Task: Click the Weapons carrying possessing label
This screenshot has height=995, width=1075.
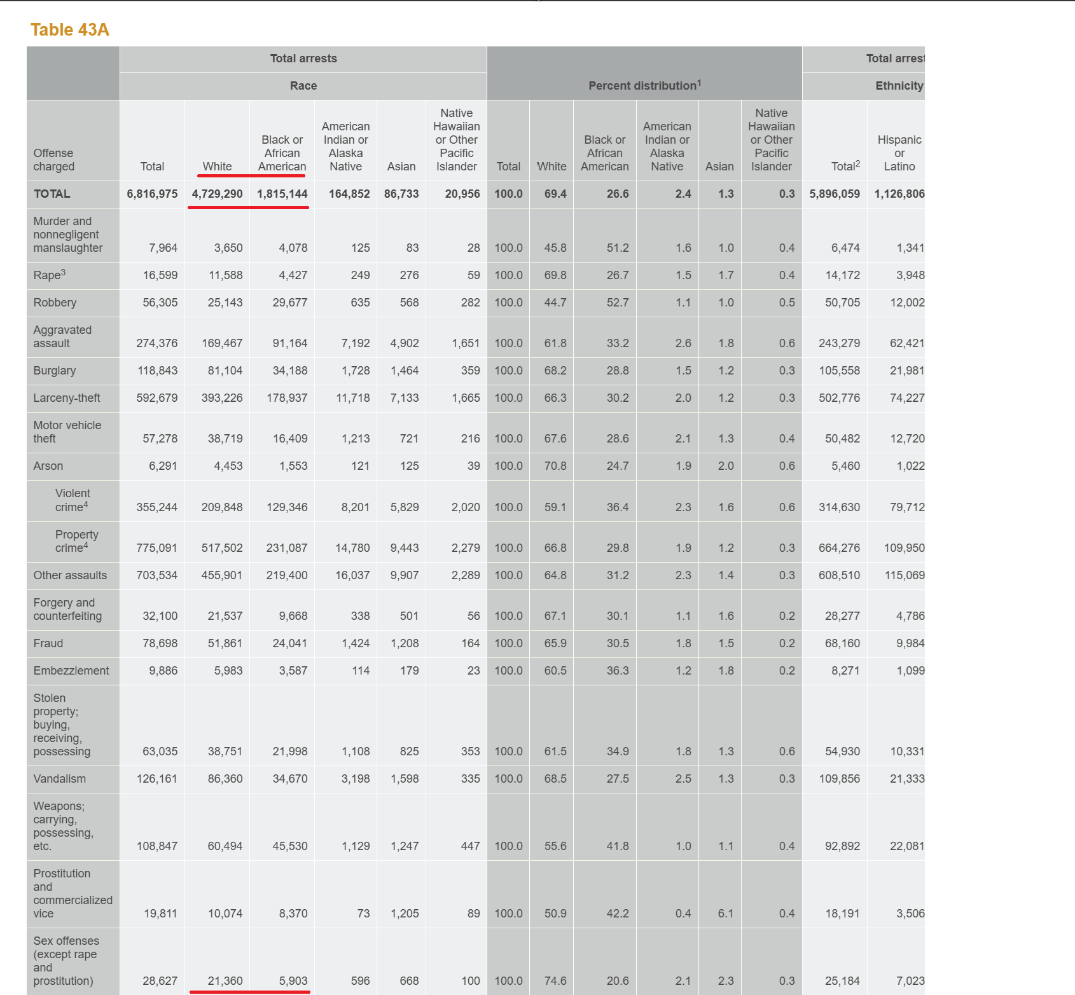Action: 63,826
